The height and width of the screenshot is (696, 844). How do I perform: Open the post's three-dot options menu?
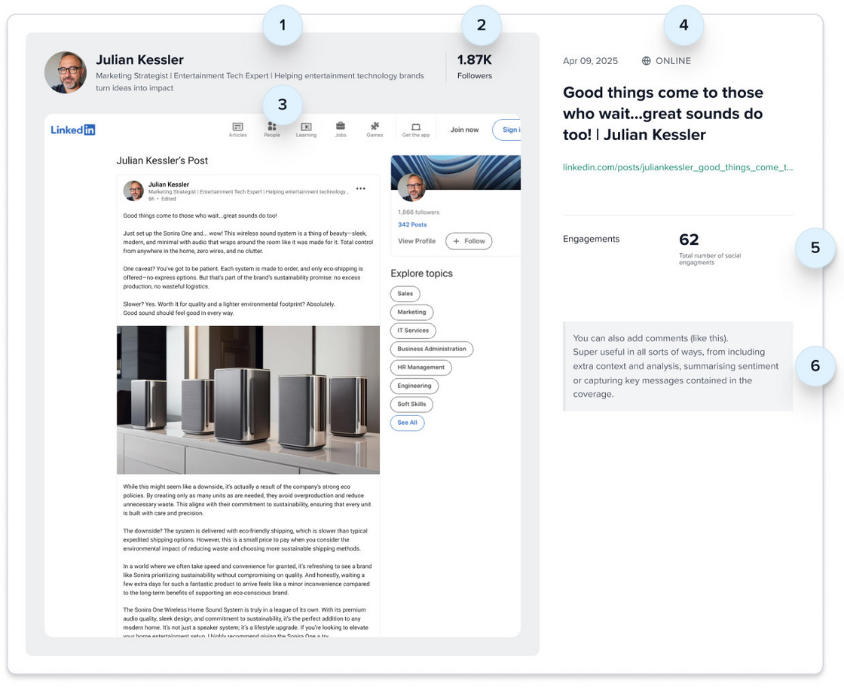[x=361, y=188]
